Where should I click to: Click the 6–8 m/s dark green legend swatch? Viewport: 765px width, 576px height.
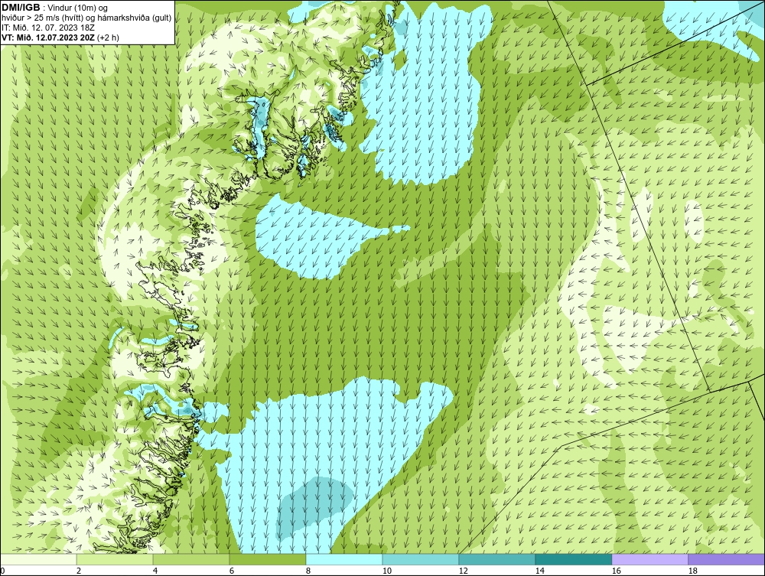tap(267, 559)
